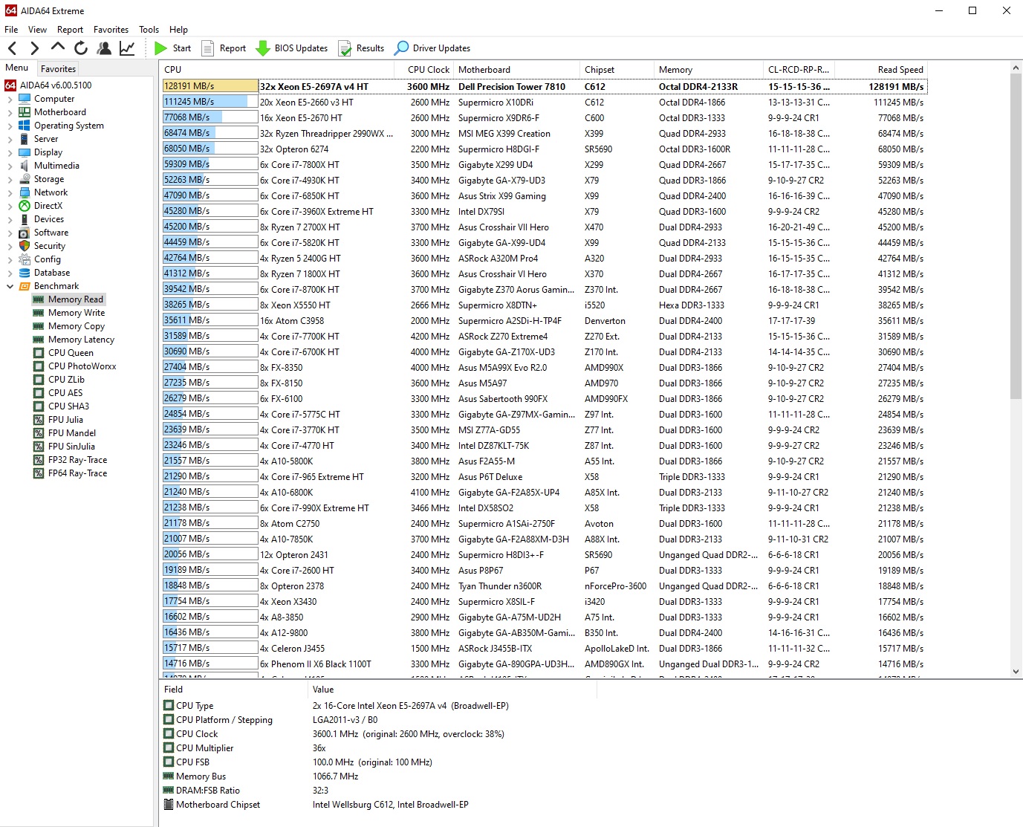Image resolution: width=1023 pixels, height=827 pixels.
Task: Open the FPU Mandel benchmark
Action: (72, 433)
